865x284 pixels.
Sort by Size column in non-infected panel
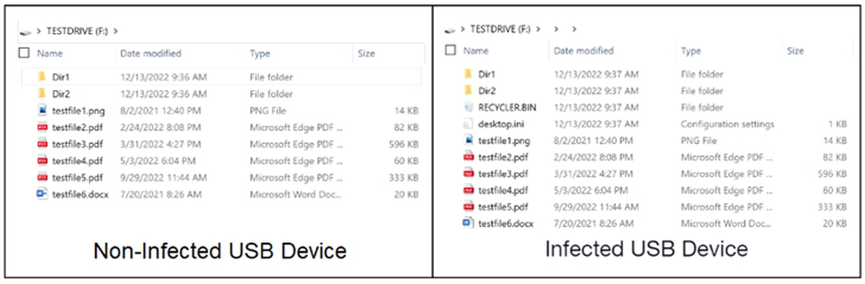[365, 53]
